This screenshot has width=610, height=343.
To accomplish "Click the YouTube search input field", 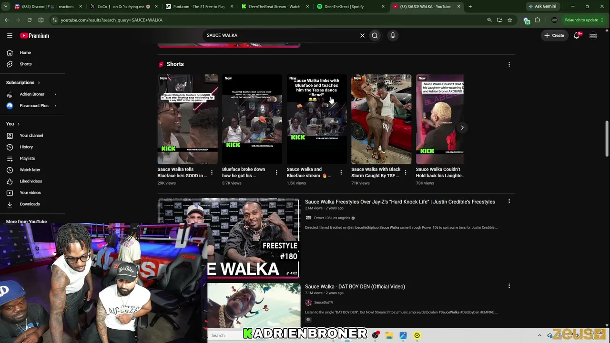I will pyautogui.click(x=281, y=35).
